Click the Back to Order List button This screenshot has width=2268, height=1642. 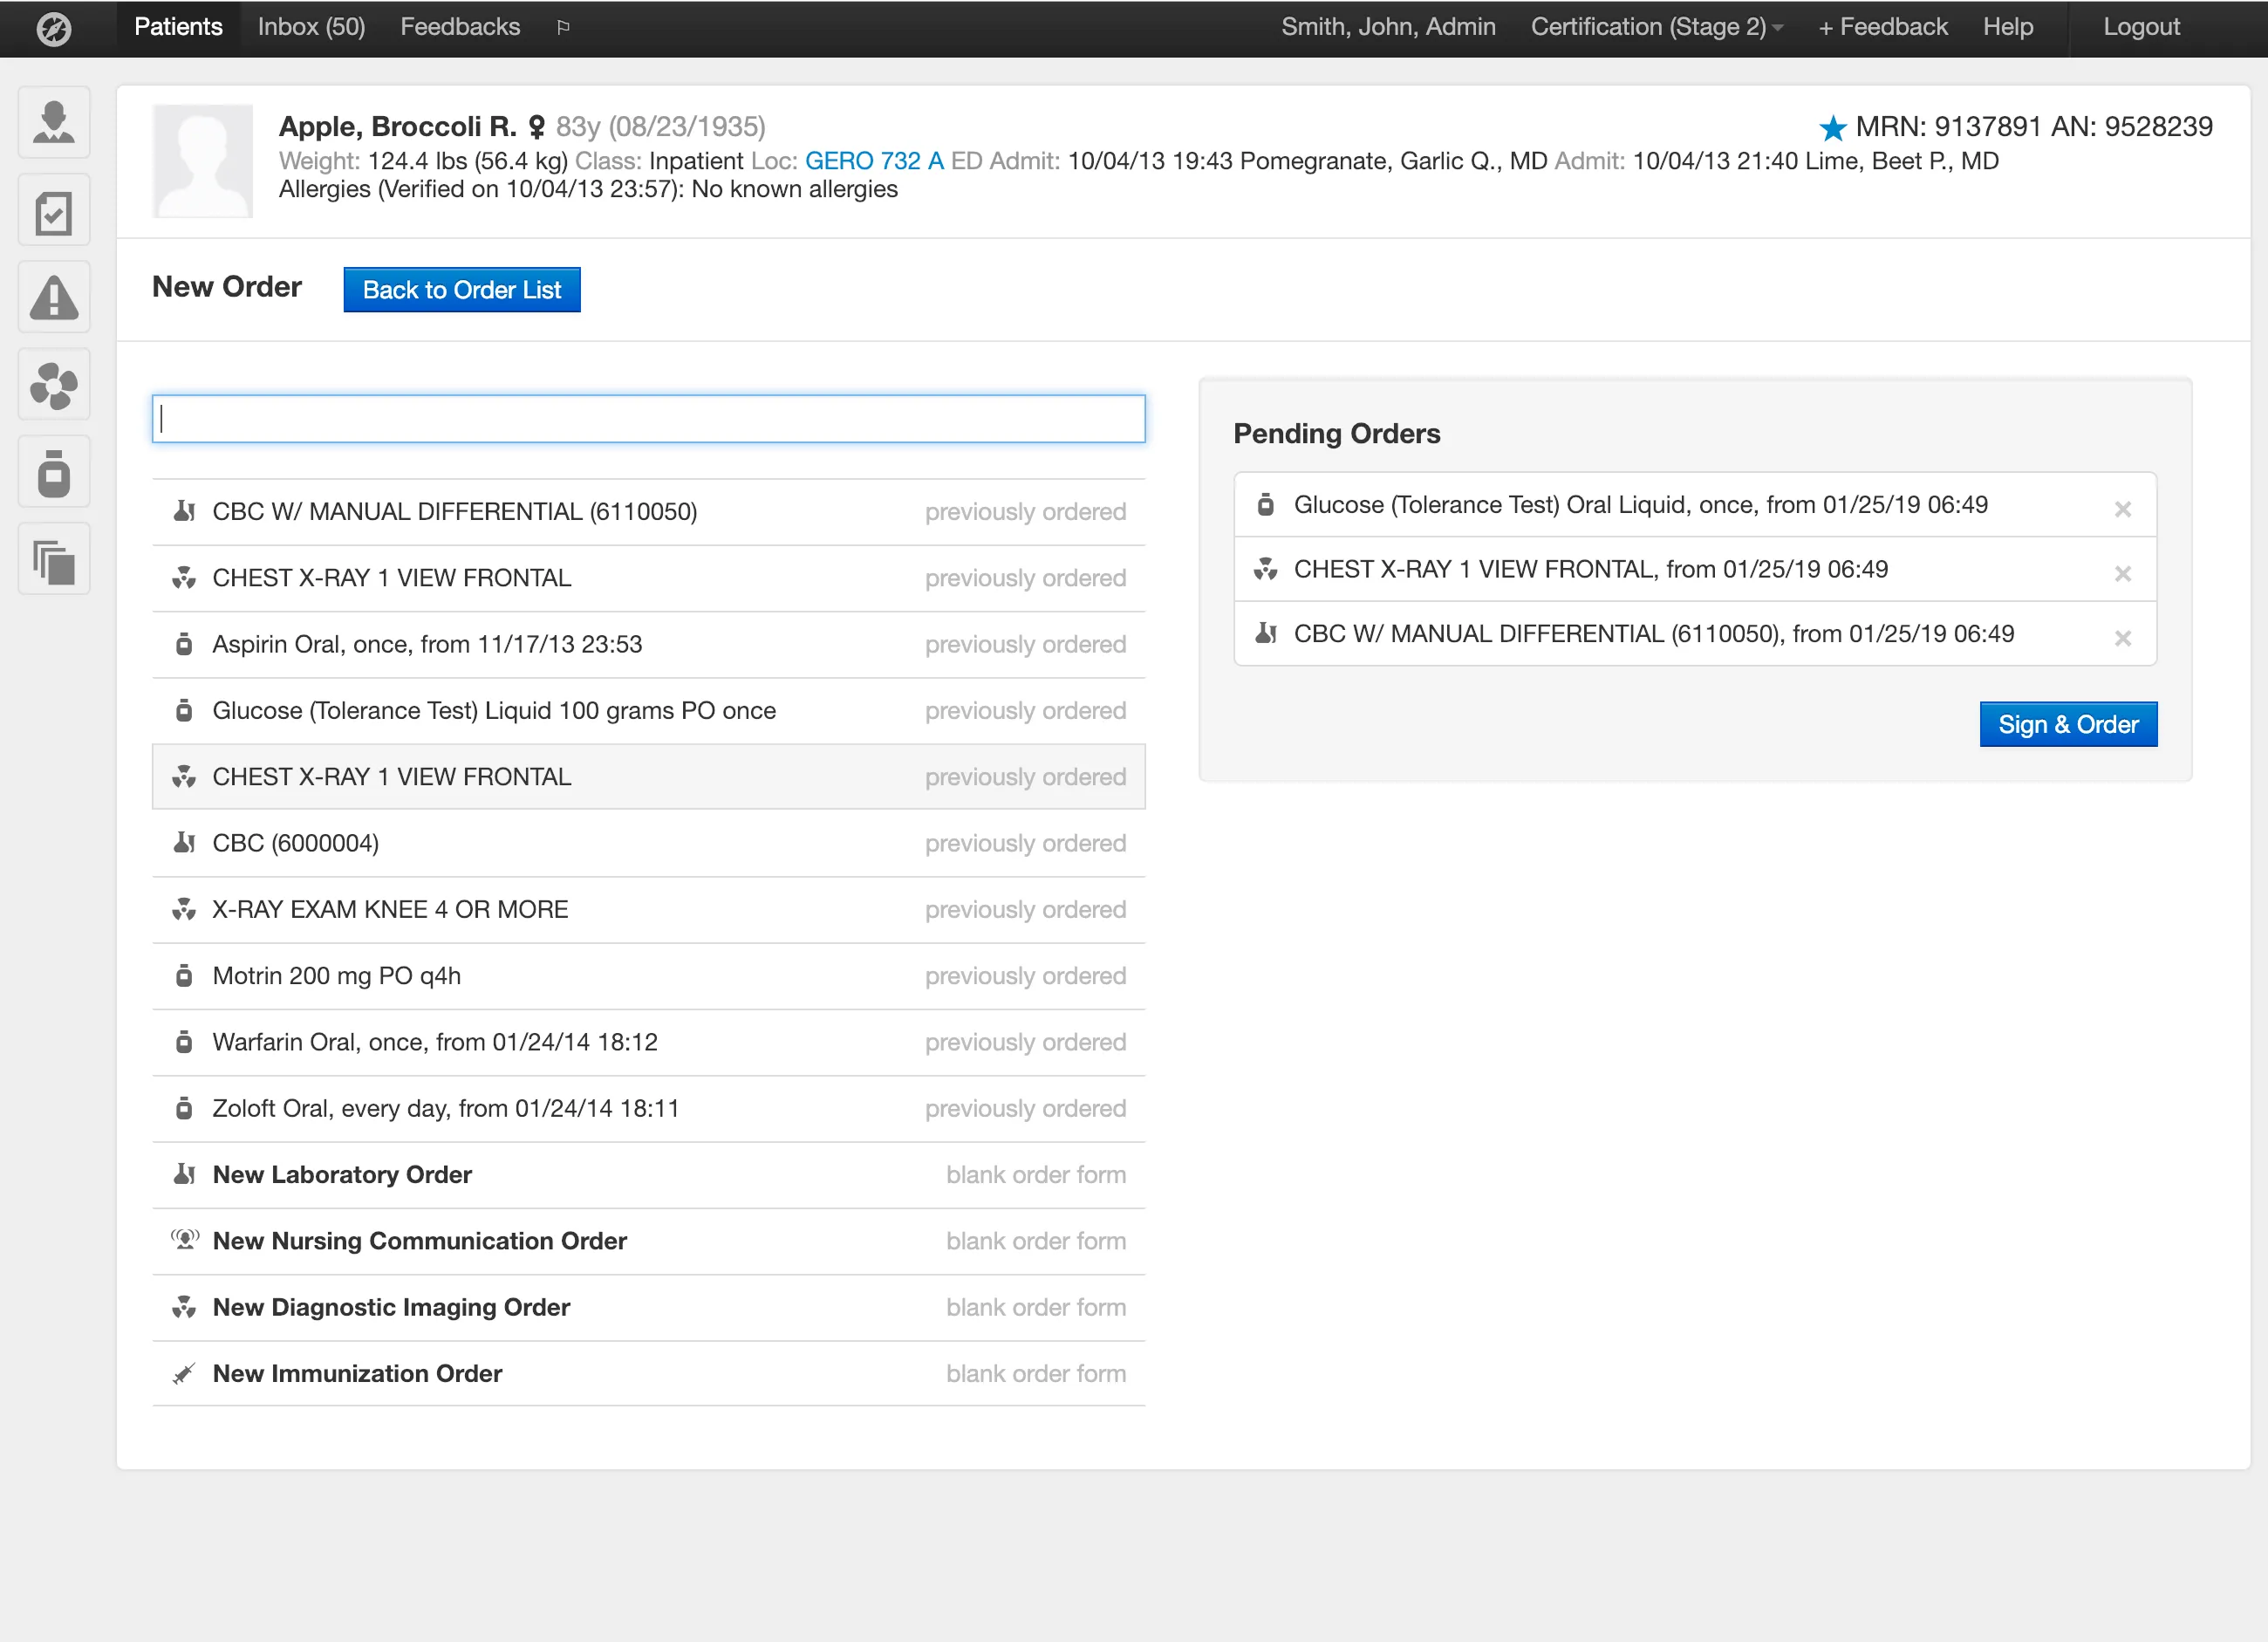[462, 290]
